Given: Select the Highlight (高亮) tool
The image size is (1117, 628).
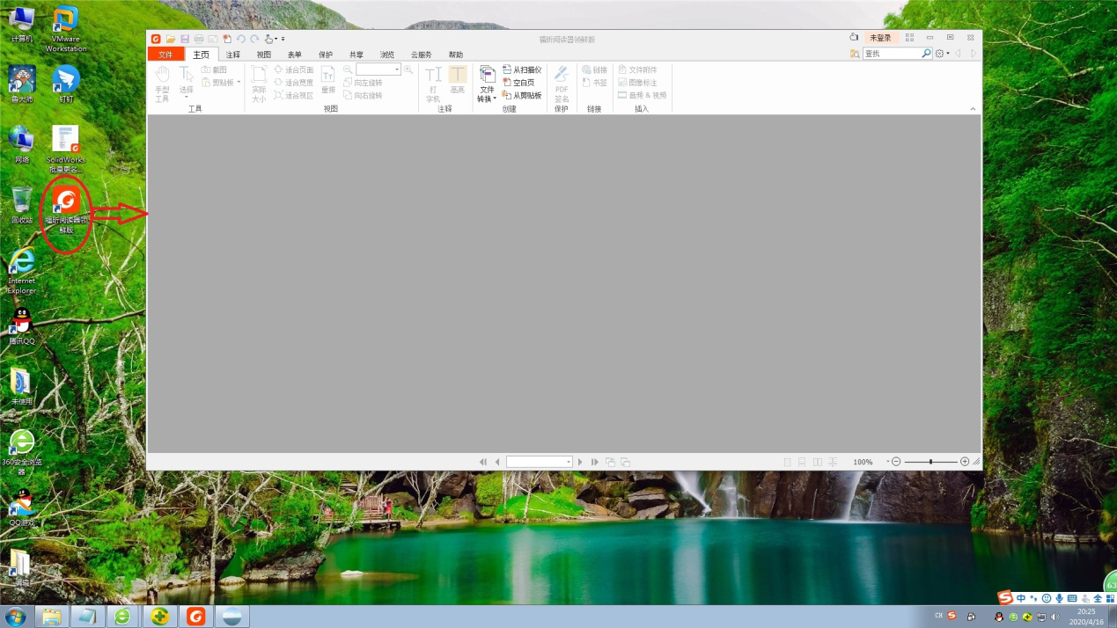Looking at the screenshot, I should (458, 80).
